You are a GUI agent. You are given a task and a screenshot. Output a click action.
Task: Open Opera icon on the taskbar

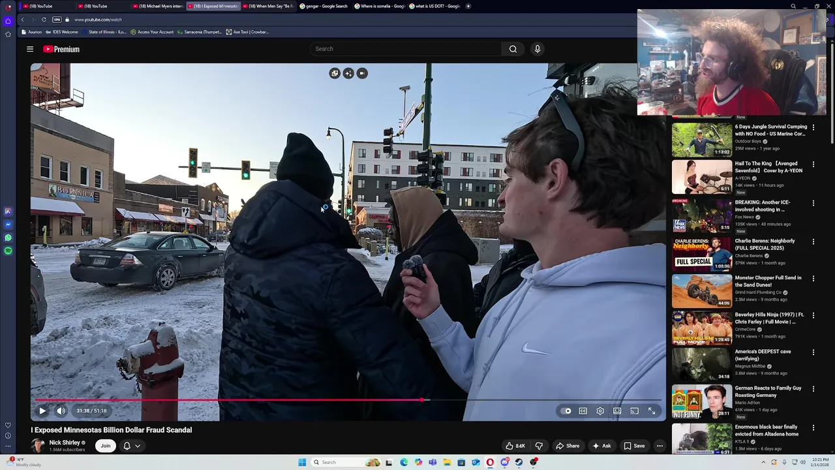pos(490,462)
